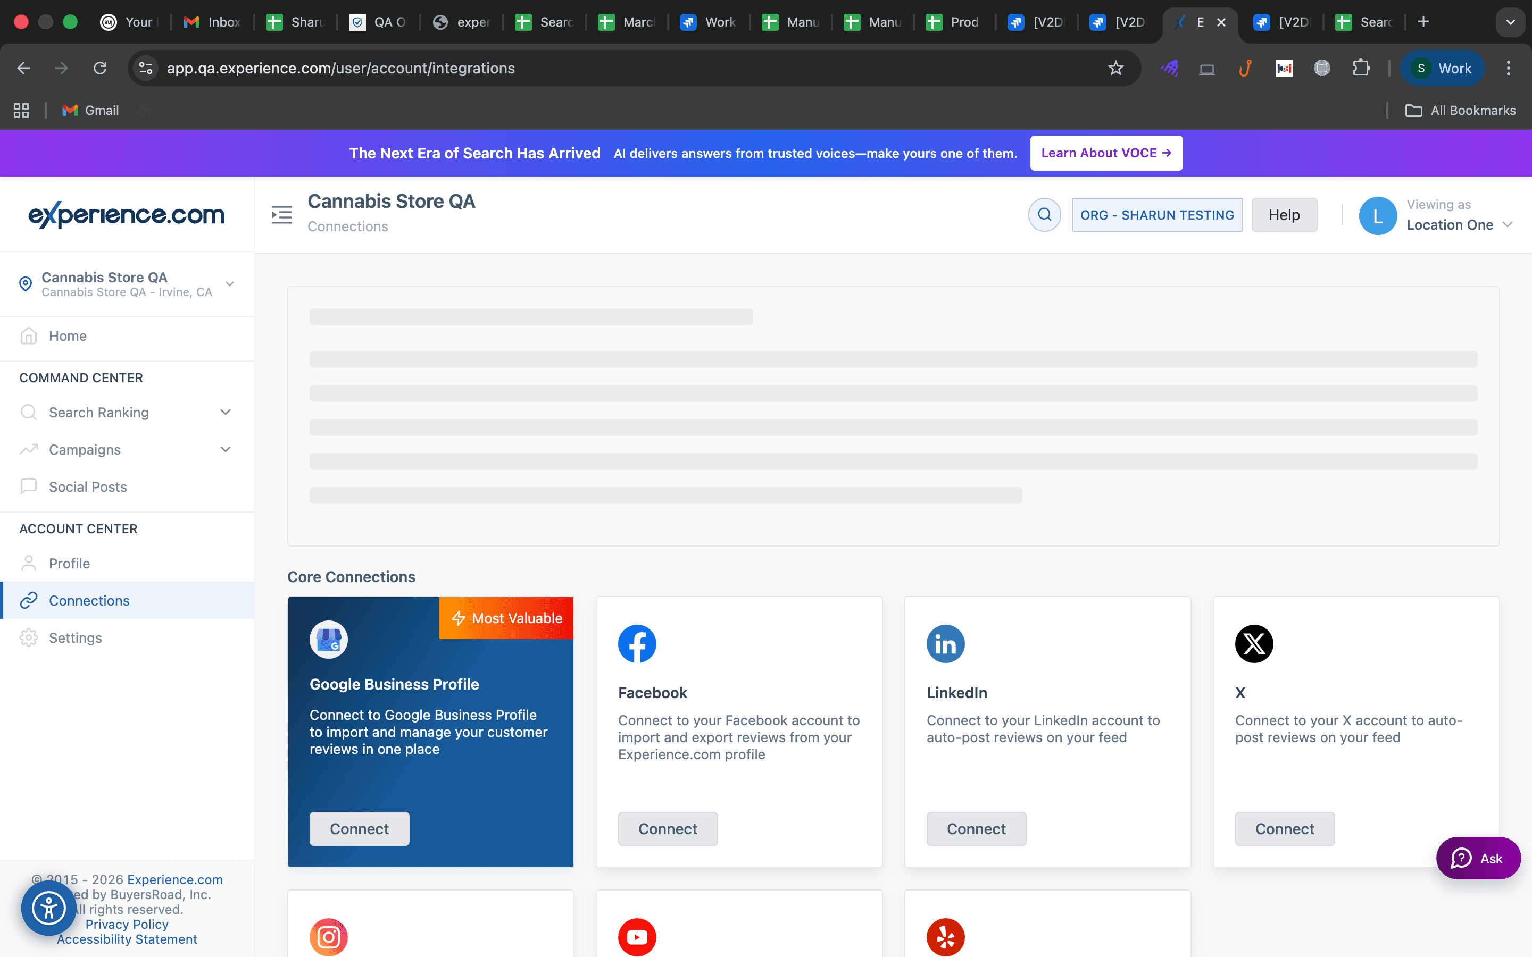
Task: Bookmark this page with the star icon
Action: pos(1115,68)
